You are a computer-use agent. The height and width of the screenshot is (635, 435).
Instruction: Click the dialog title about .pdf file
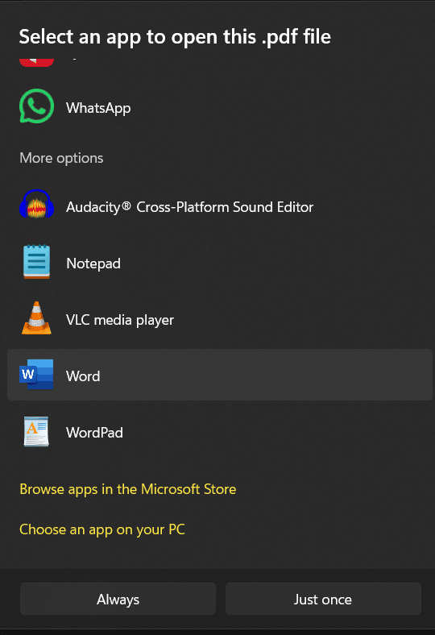click(x=175, y=37)
